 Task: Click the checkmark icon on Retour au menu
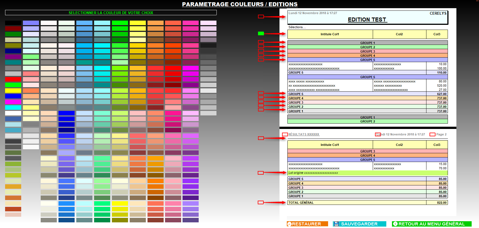395,224
